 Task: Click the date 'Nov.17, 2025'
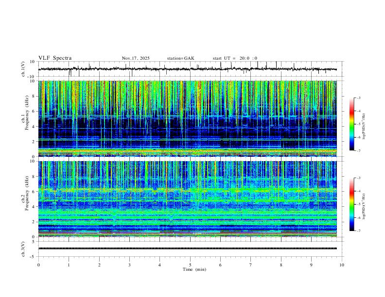136,58
